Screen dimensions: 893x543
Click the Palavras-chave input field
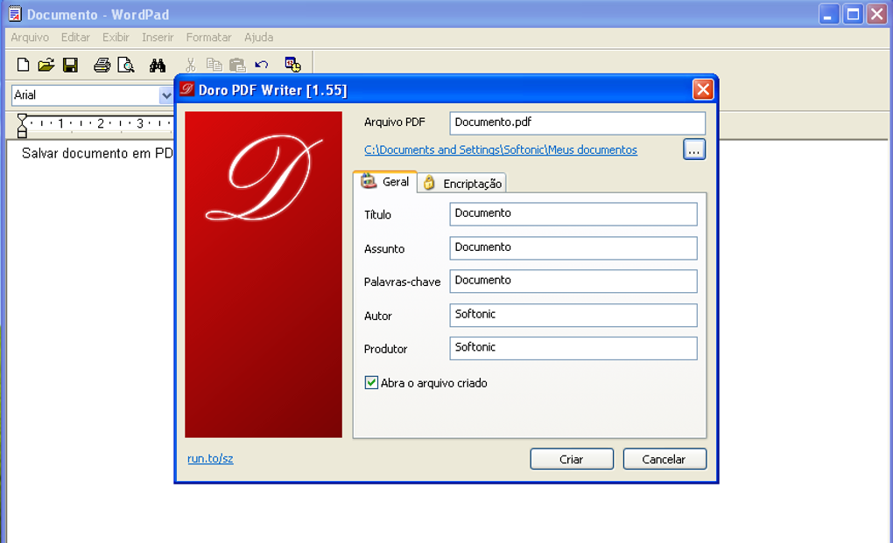pyautogui.click(x=573, y=281)
